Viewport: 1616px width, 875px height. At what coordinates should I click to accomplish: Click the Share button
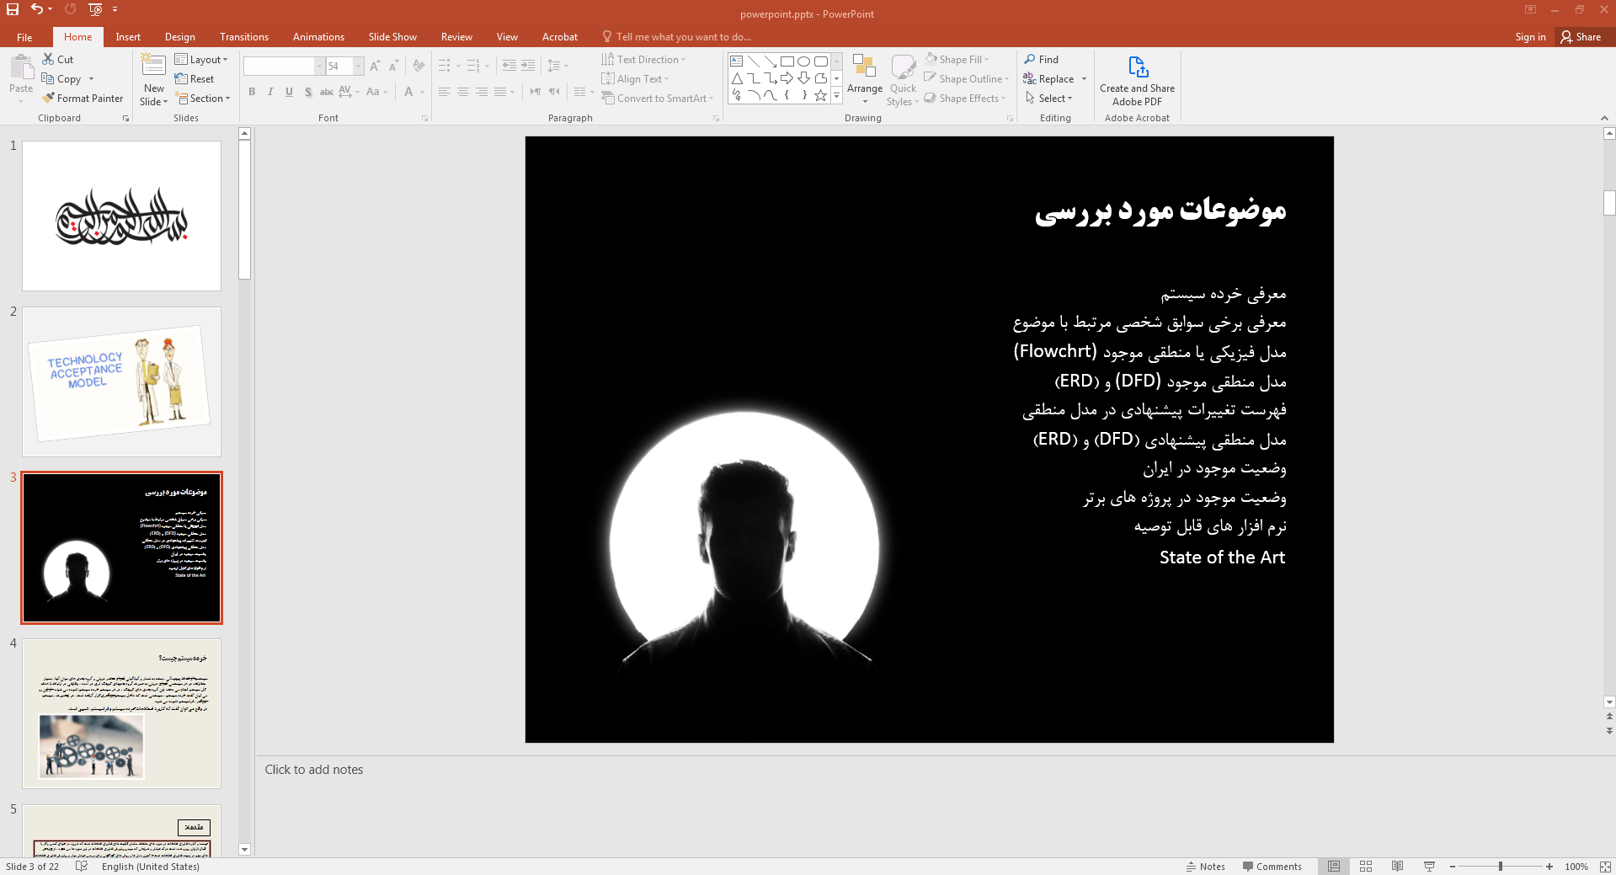(x=1581, y=37)
